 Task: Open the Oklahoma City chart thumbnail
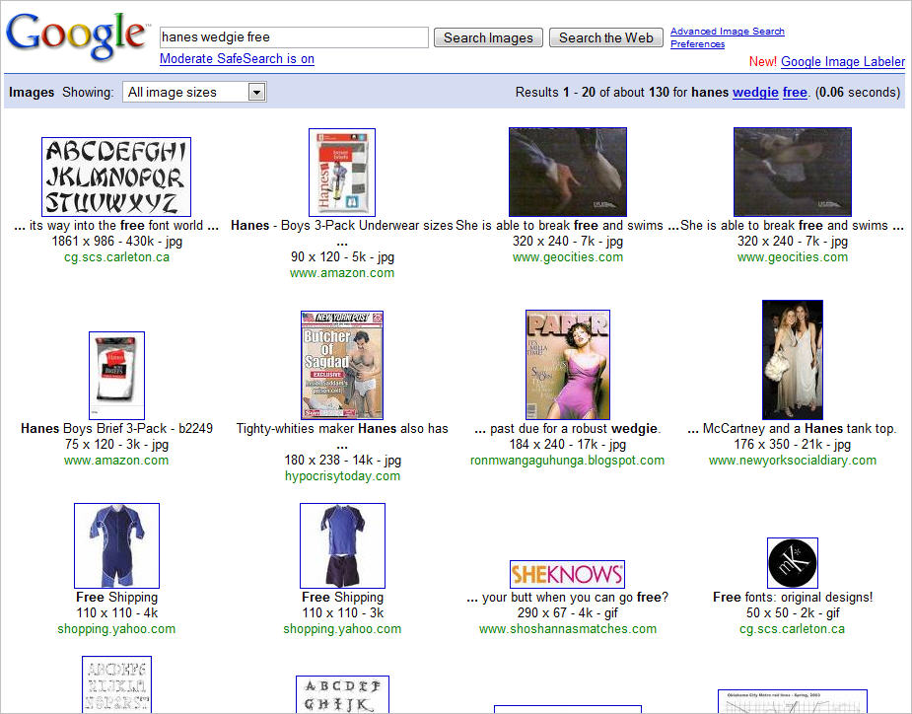coord(792,701)
